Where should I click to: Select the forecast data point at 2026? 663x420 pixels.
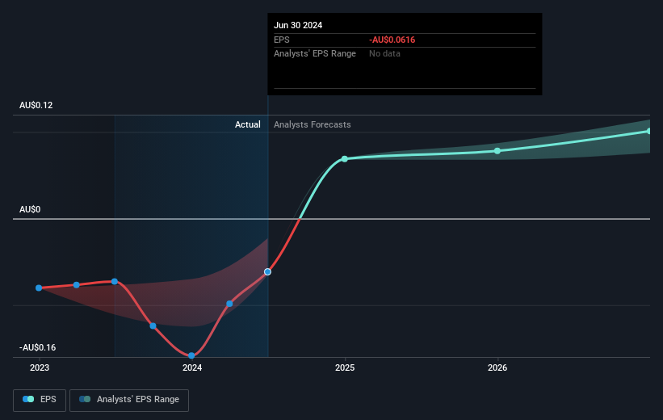click(x=497, y=151)
